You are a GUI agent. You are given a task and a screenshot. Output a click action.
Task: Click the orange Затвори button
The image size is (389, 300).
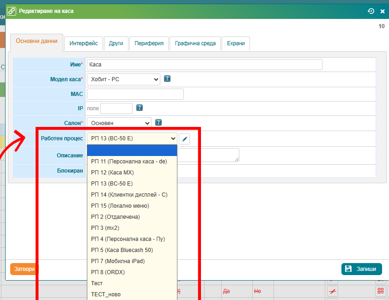[x=22, y=269]
